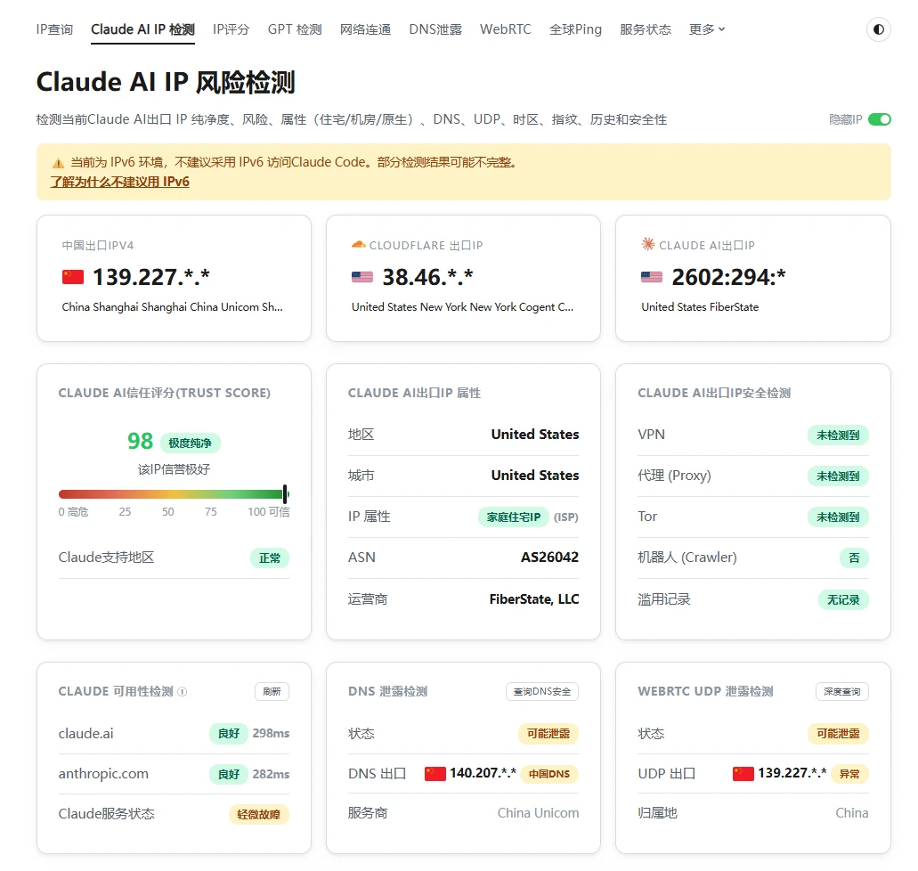This screenshot has width=918, height=871.
Task: Open the 全球Ping tab
Action: [575, 29]
